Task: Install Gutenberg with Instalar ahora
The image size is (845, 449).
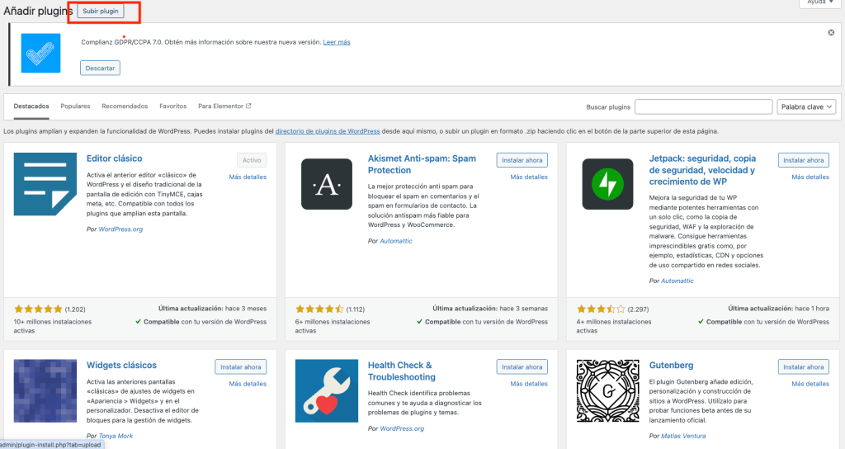Action: point(804,367)
